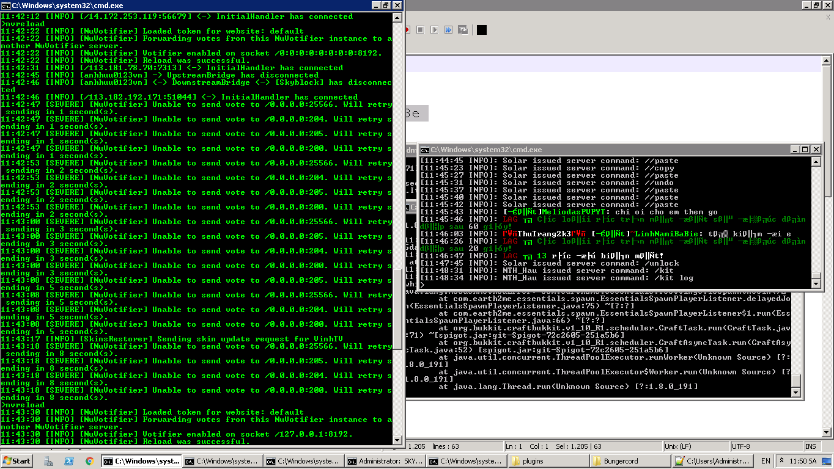Open Administrator: SKY taskbar window
The width and height of the screenshot is (834, 469).
[x=385, y=461]
